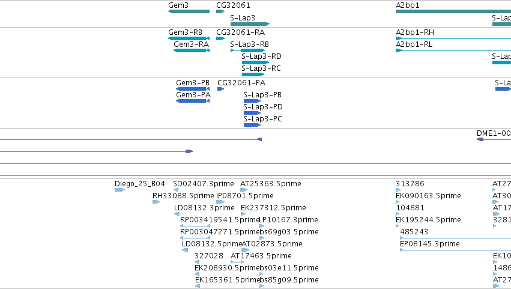This screenshot has height=289, width=511.
Task: Open the bs69g03.5prime EST
Action: tap(262, 238)
